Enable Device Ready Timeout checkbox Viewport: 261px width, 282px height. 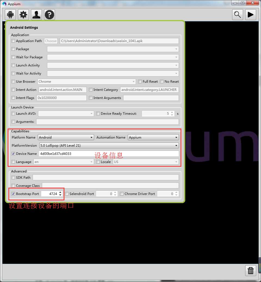(x=98, y=114)
